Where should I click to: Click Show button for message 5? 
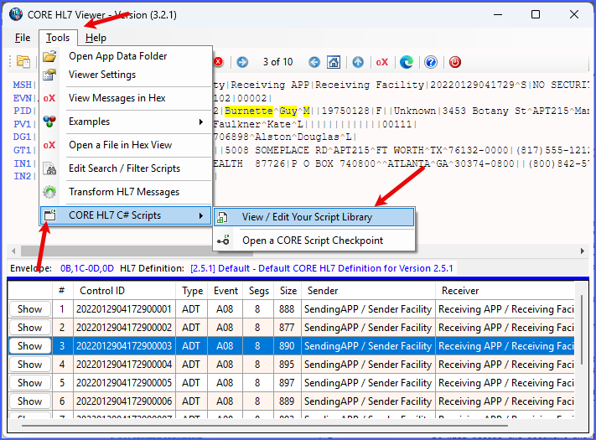[30, 383]
